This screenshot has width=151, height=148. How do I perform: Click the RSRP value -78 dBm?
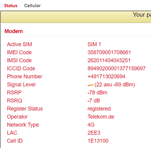pyautogui.click(x=97, y=92)
